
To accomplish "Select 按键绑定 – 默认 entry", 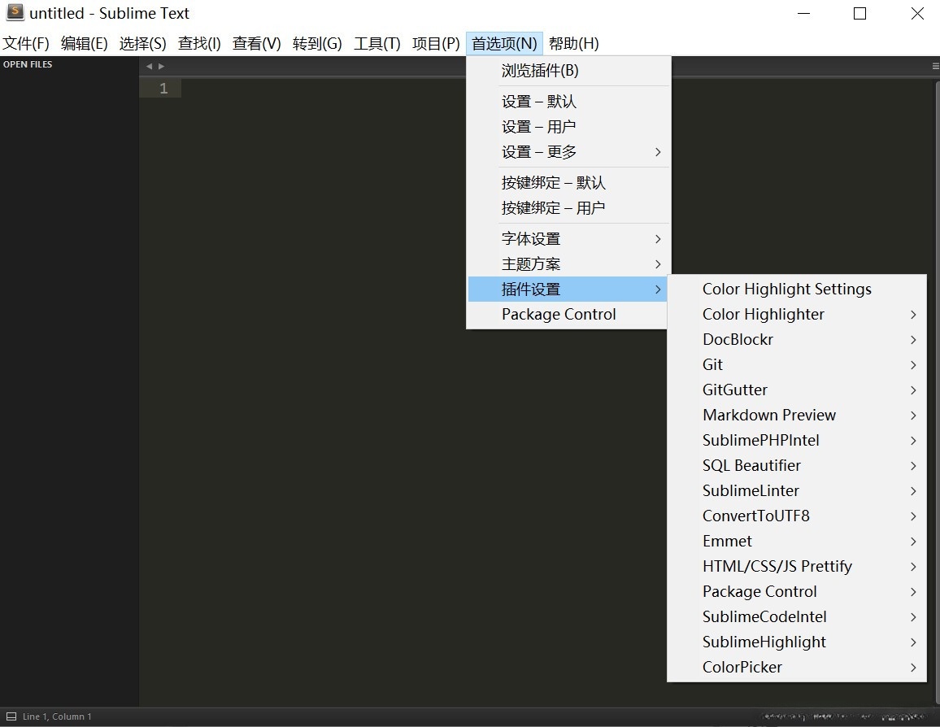I will coord(553,182).
